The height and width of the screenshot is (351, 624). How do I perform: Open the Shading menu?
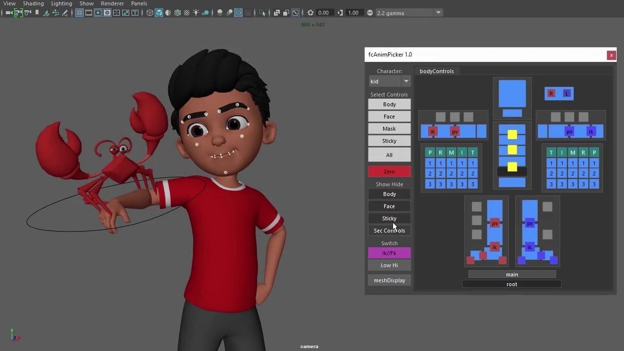tap(33, 3)
